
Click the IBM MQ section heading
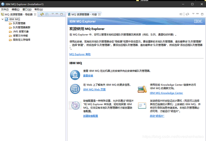point(76,63)
